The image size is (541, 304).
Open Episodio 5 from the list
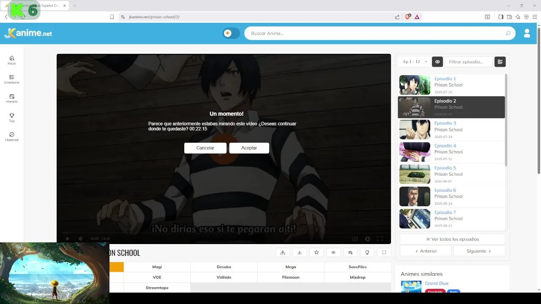tap(451, 174)
